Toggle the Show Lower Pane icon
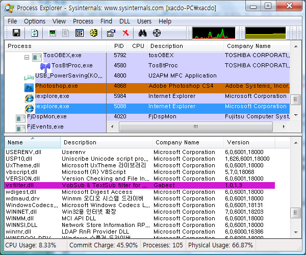 pos(80,33)
